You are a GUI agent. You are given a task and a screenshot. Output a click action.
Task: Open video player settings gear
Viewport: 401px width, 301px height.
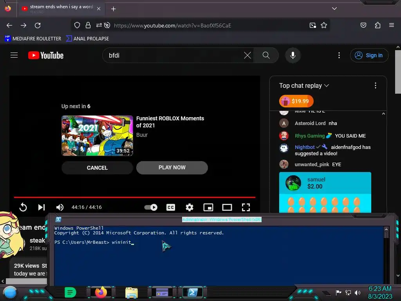[189, 207]
